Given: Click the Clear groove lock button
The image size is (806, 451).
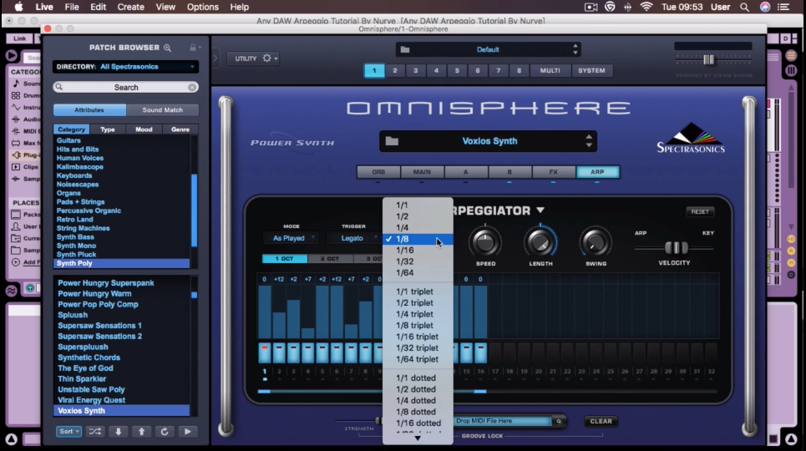Looking at the screenshot, I should (601, 421).
